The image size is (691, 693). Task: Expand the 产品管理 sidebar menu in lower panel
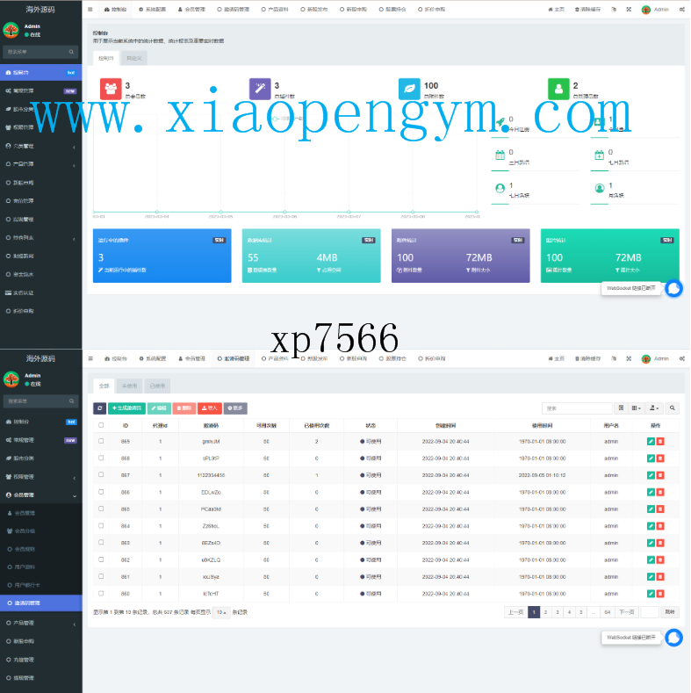[x=41, y=623]
